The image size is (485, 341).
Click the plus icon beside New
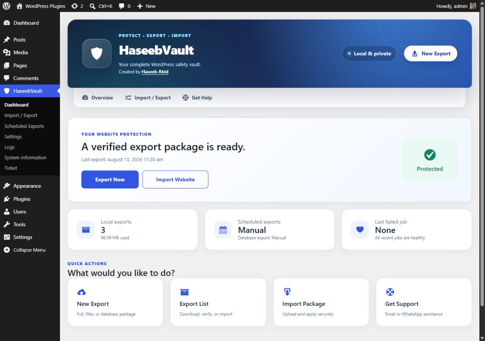(140, 6)
